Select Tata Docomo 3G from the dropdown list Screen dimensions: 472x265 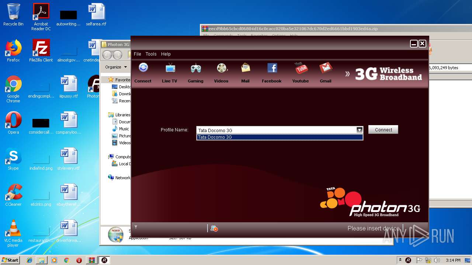[280, 137]
